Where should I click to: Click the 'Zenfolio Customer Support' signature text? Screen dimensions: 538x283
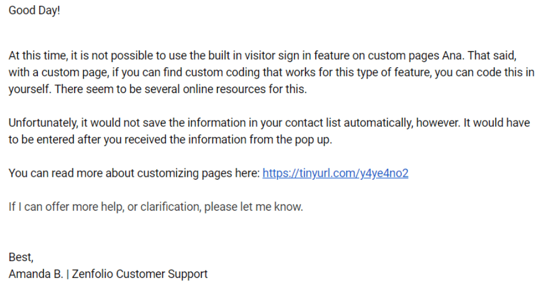(x=140, y=274)
